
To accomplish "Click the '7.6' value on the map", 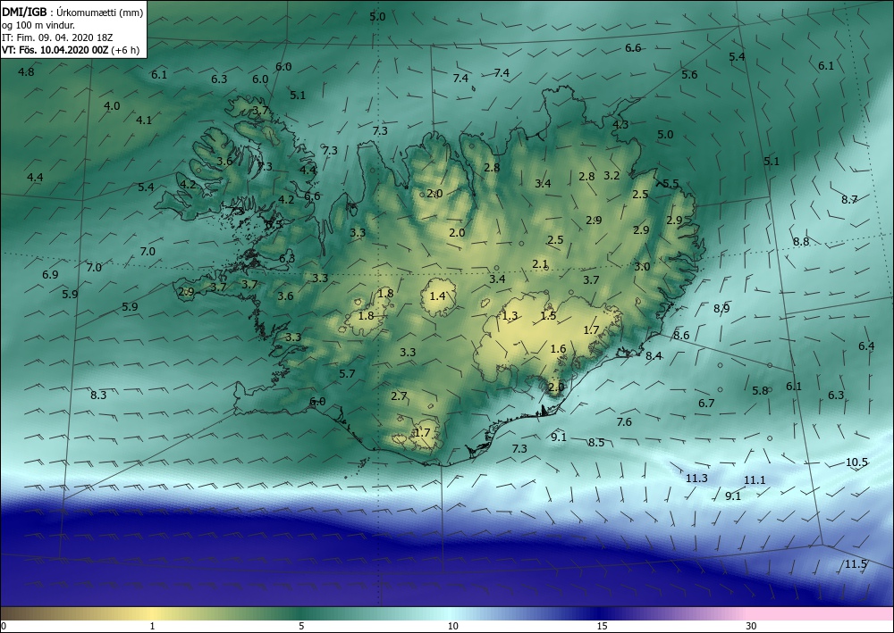I will (624, 421).
